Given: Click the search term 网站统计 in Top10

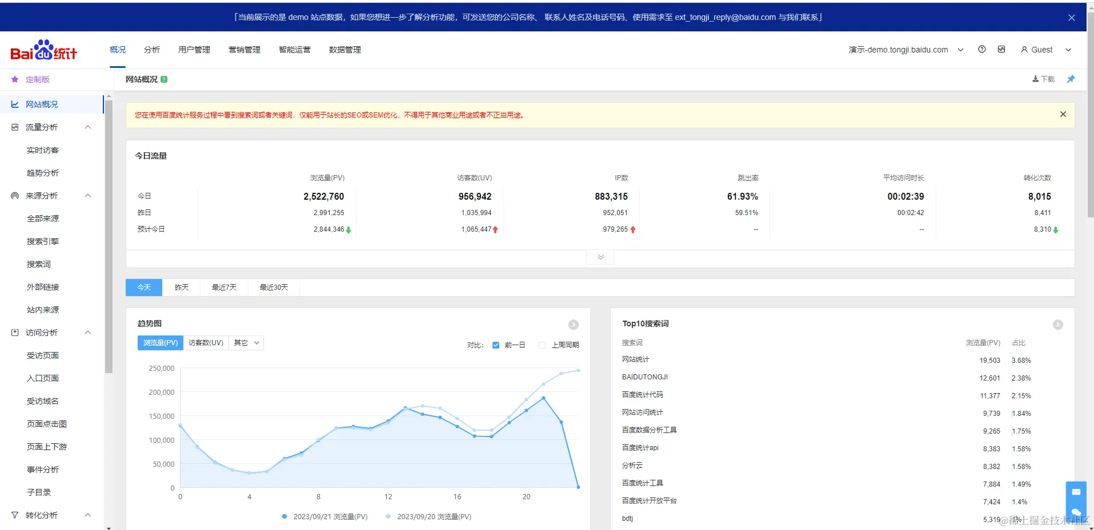Looking at the screenshot, I should point(636,359).
